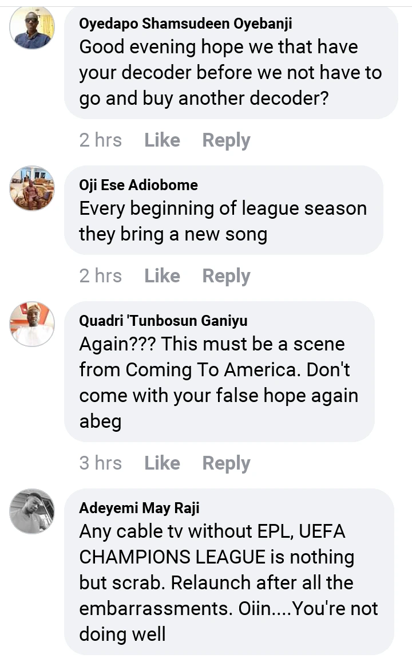Screen dimensions: 412x658
Task: Tap the '2 hrs' timestamp under Oji's comment
Action: tap(100, 276)
